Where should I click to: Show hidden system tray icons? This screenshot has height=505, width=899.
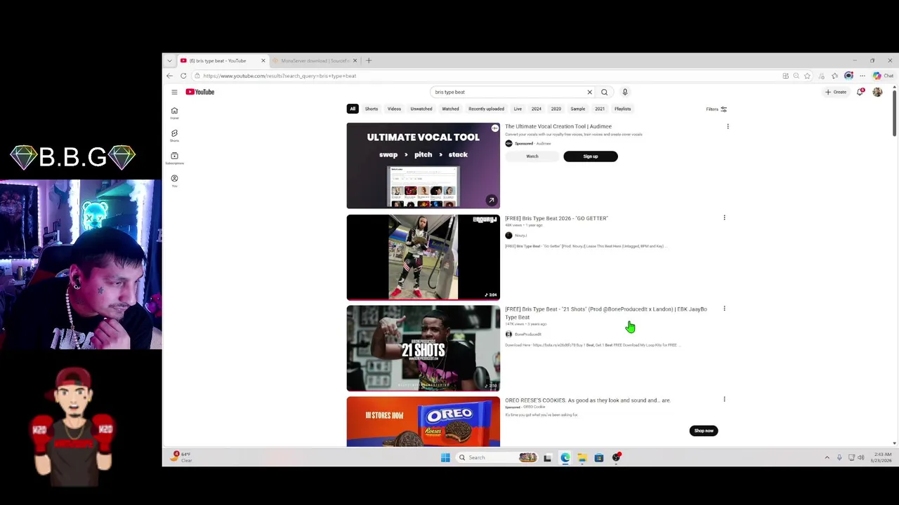point(827,457)
